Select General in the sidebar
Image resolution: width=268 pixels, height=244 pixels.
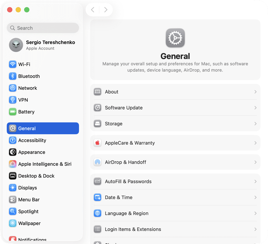(x=43, y=128)
